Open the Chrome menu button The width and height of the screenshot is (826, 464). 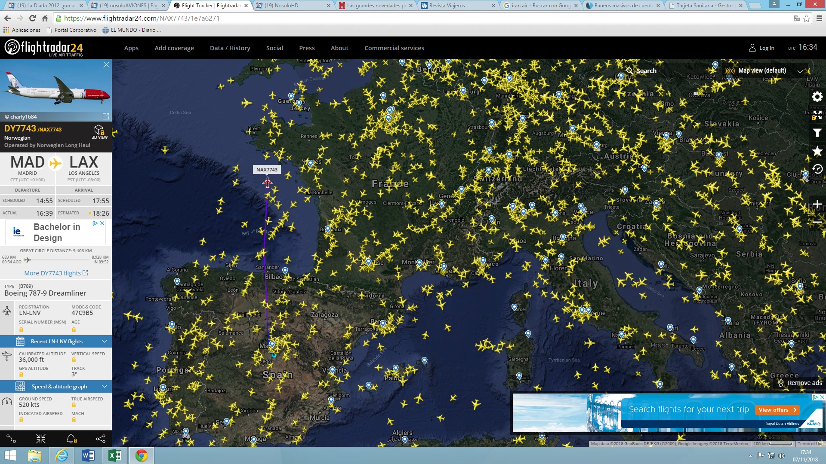819,18
